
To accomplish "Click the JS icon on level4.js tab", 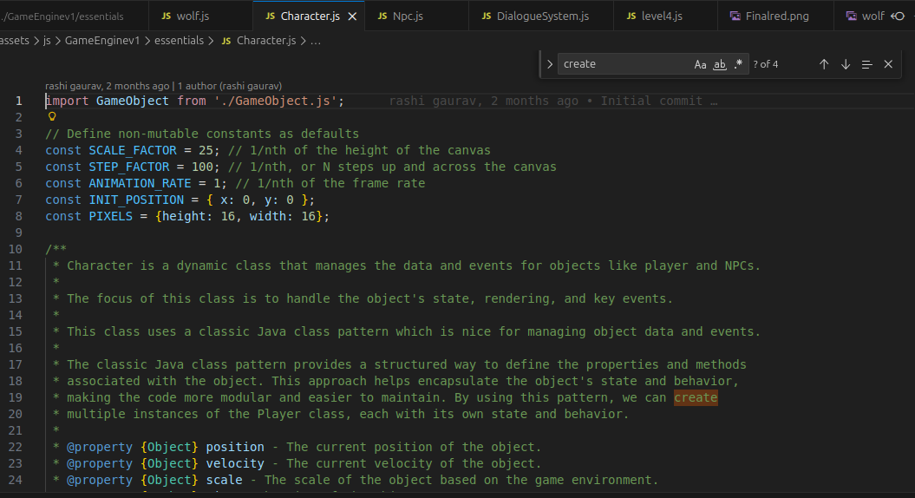I will [631, 16].
